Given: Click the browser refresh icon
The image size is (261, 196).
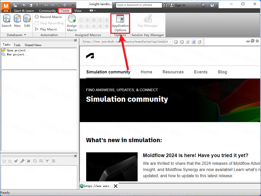Looking at the screenshot, I should pos(188,42).
